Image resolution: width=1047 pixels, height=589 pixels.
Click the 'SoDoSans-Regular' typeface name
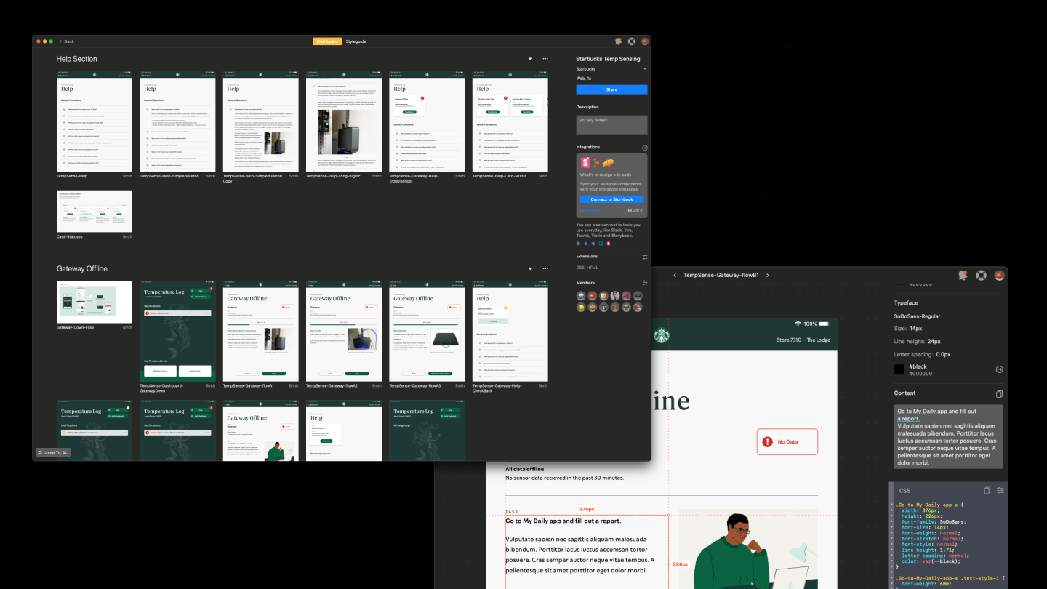pyautogui.click(x=918, y=316)
